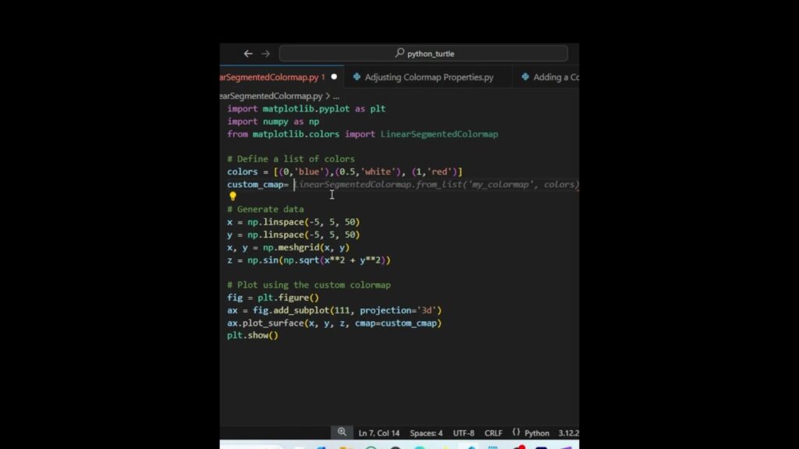799x449 pixels.
Task: Click the line 'z = np.sin(np.sqrt(x**2 + y**2))'
Action: tap(309, 260)
